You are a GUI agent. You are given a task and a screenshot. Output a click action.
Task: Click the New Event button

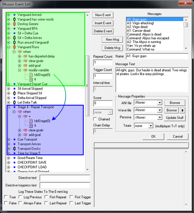point(103,15)
